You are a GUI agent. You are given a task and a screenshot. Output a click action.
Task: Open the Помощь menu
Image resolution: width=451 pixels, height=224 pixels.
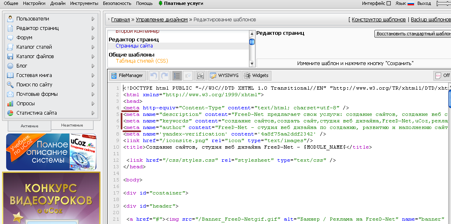(x=144, y=3)
